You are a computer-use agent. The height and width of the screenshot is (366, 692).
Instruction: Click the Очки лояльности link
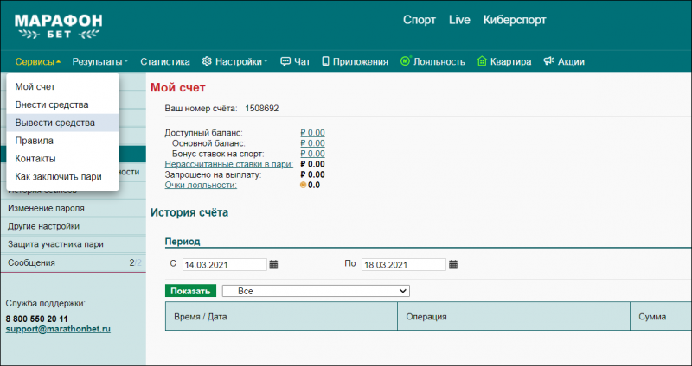(201, 185)
